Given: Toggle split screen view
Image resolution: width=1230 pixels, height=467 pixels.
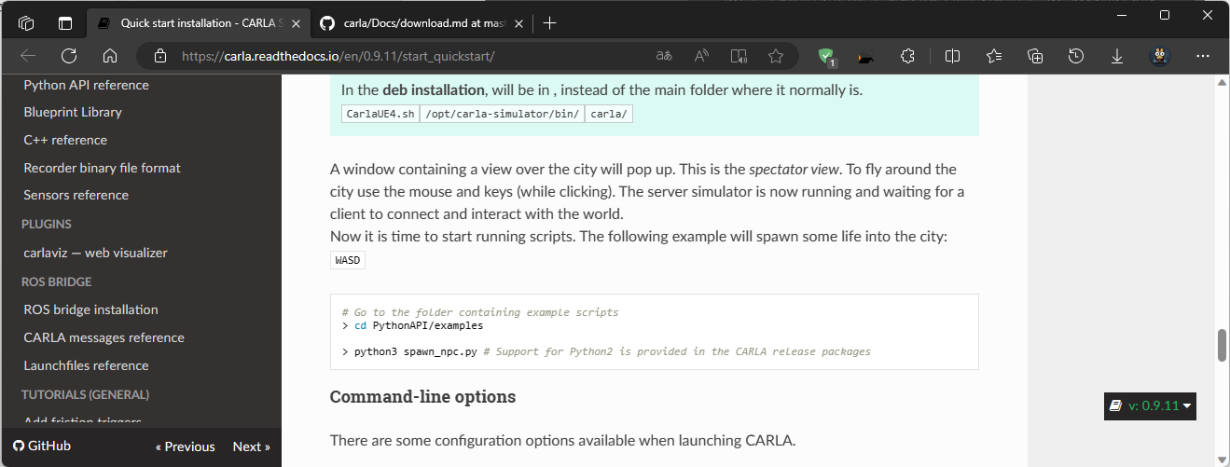Looking at the screenshot, I should pos(952,56).
